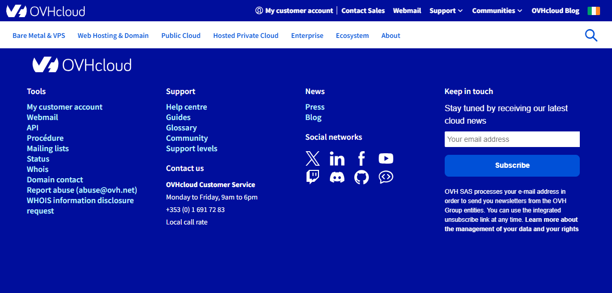612x293 pixels.
Task: Click the Report abuse link
Action: coord(82,190)
